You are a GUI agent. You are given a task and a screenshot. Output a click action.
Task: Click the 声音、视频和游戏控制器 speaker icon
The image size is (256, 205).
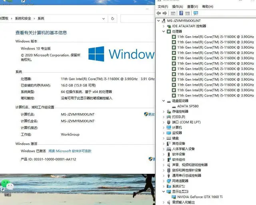(x=169, y=165)
